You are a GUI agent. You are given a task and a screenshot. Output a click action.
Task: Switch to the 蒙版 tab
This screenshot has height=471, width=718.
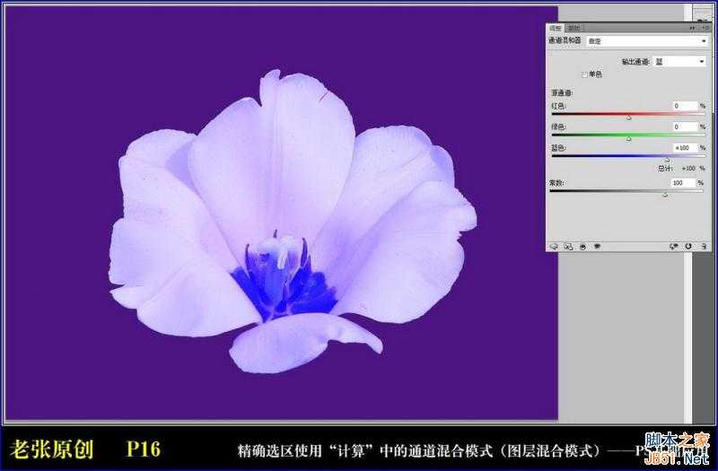574,28
